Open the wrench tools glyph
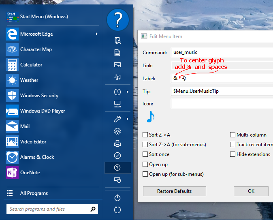273x220 pixels. (117, 119)
